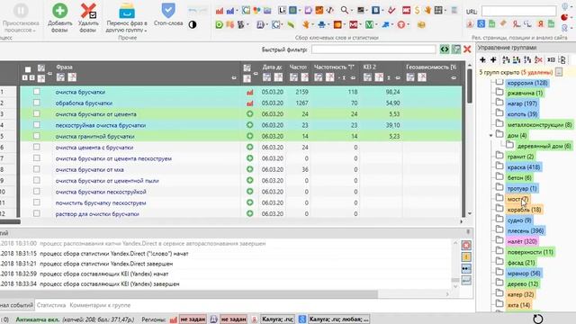Viewport: 576px width, 324px height.
Task: Switch to the Статистика tab
Action: [x=51, y=305]
